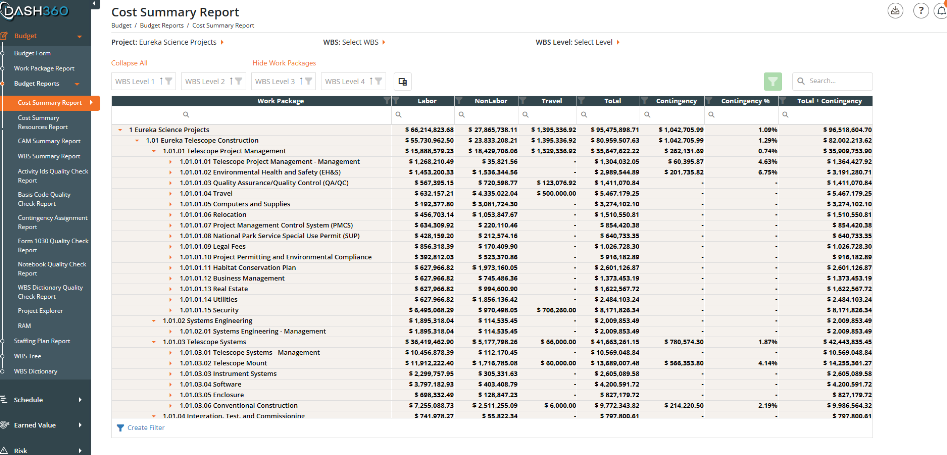Open CAM Summary Report in sidebar
This screenshot has width=947, height=455.
[x=49, y=141]
